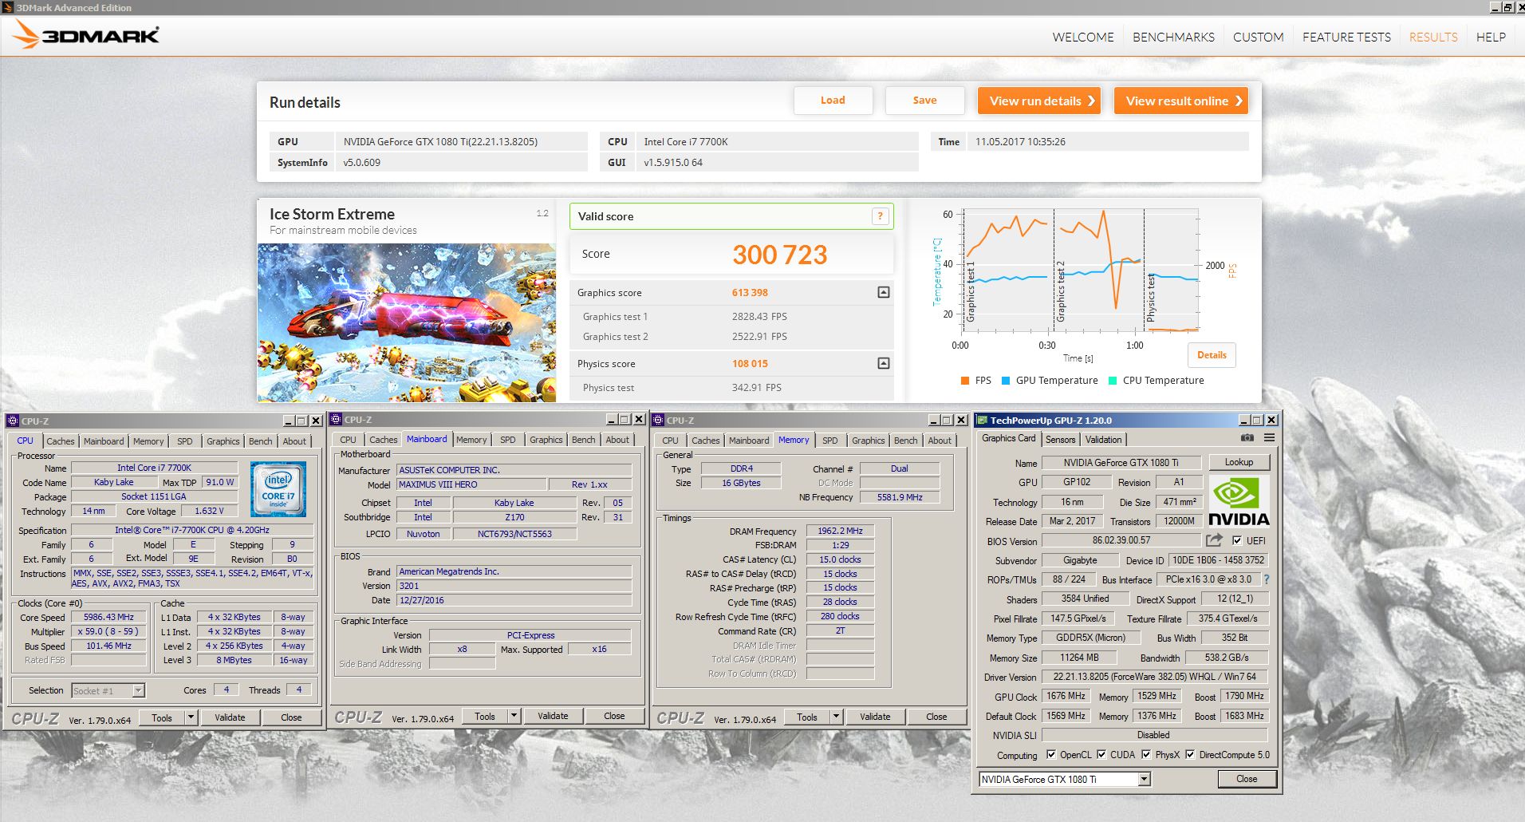
Task: Collapse the Physics score section
Action: (883, 363)
